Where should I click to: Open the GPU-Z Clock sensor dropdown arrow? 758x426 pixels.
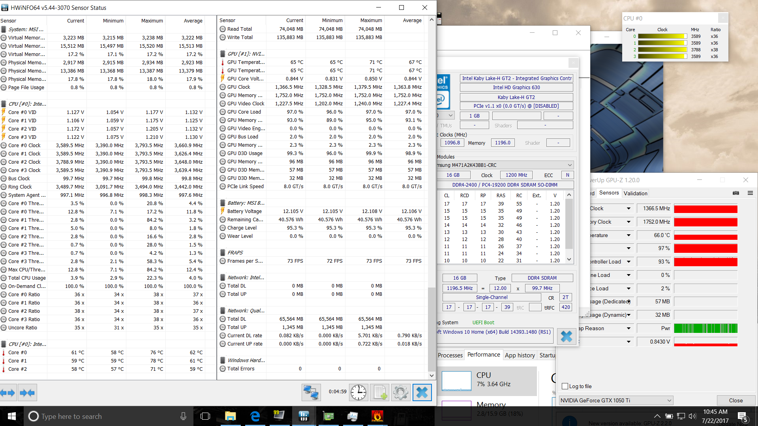pos(629,209)
